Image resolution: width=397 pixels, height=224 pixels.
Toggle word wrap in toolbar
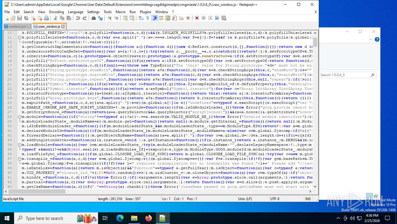coord(141,18)
